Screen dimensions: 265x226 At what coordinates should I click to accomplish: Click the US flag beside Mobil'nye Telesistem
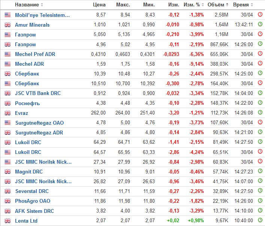[7, 15]
